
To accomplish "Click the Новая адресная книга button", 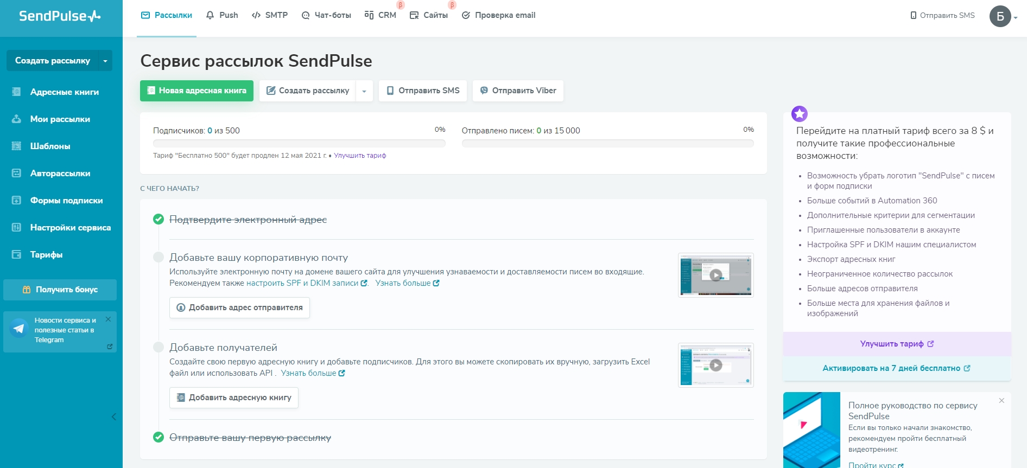I will coord(196,91).
